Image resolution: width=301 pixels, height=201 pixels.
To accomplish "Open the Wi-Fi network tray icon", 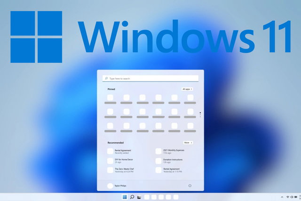I will (288, 197).
